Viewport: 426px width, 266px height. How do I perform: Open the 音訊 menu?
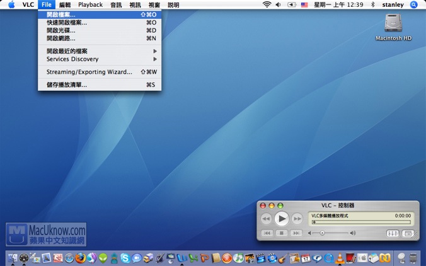click(116, 4)
